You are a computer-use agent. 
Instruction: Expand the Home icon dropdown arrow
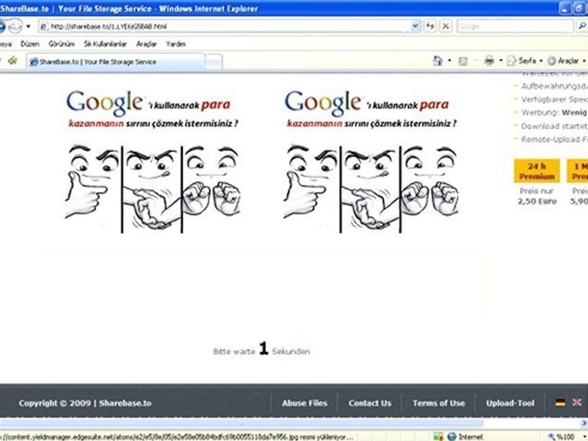point(449,61)
